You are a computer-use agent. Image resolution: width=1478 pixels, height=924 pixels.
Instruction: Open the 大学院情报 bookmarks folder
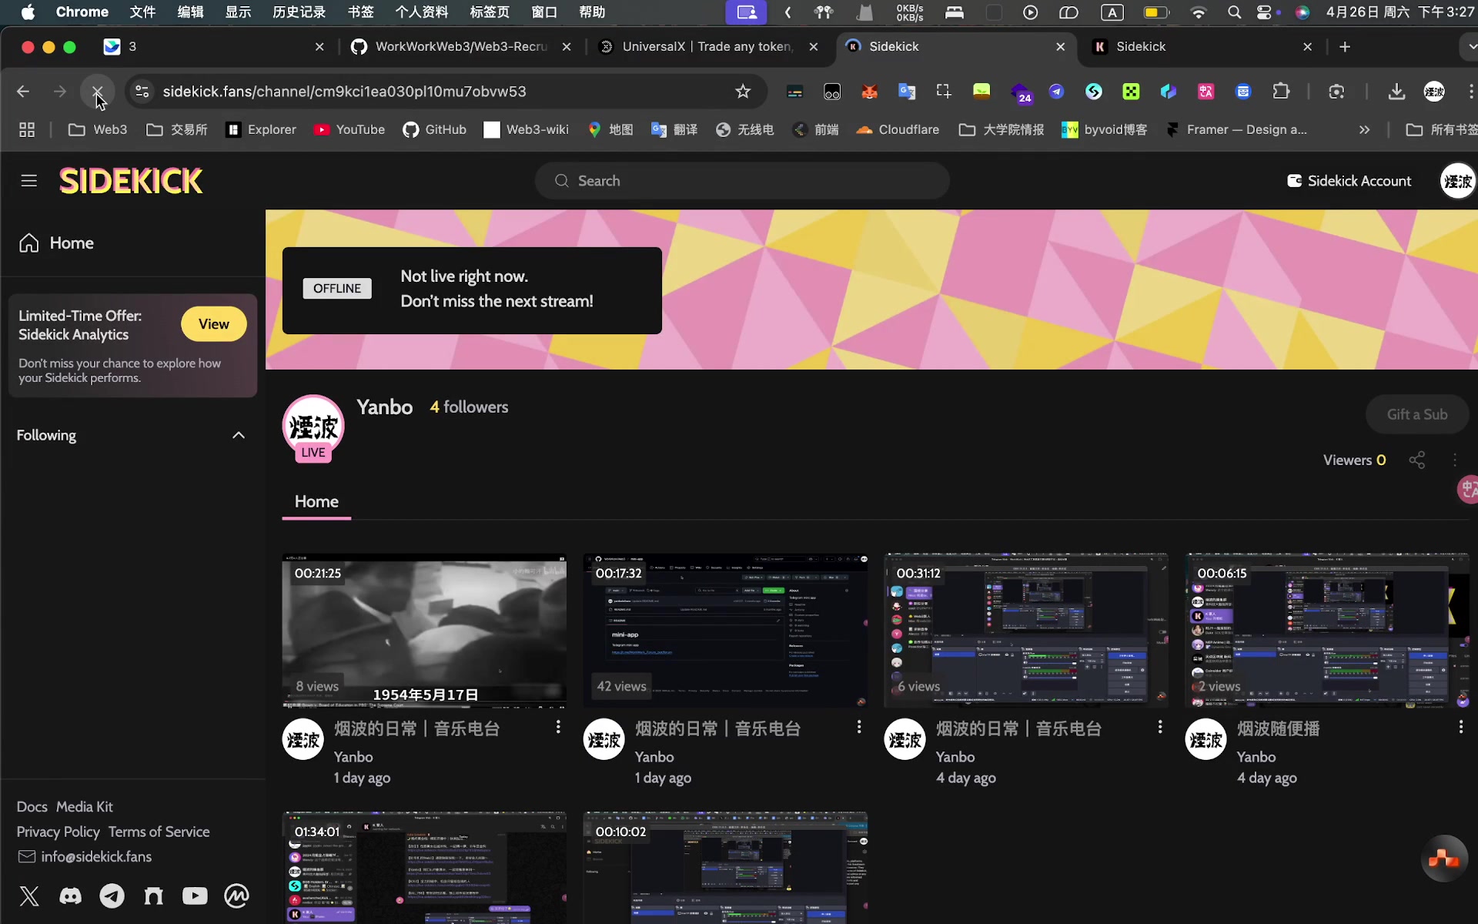1001,130
